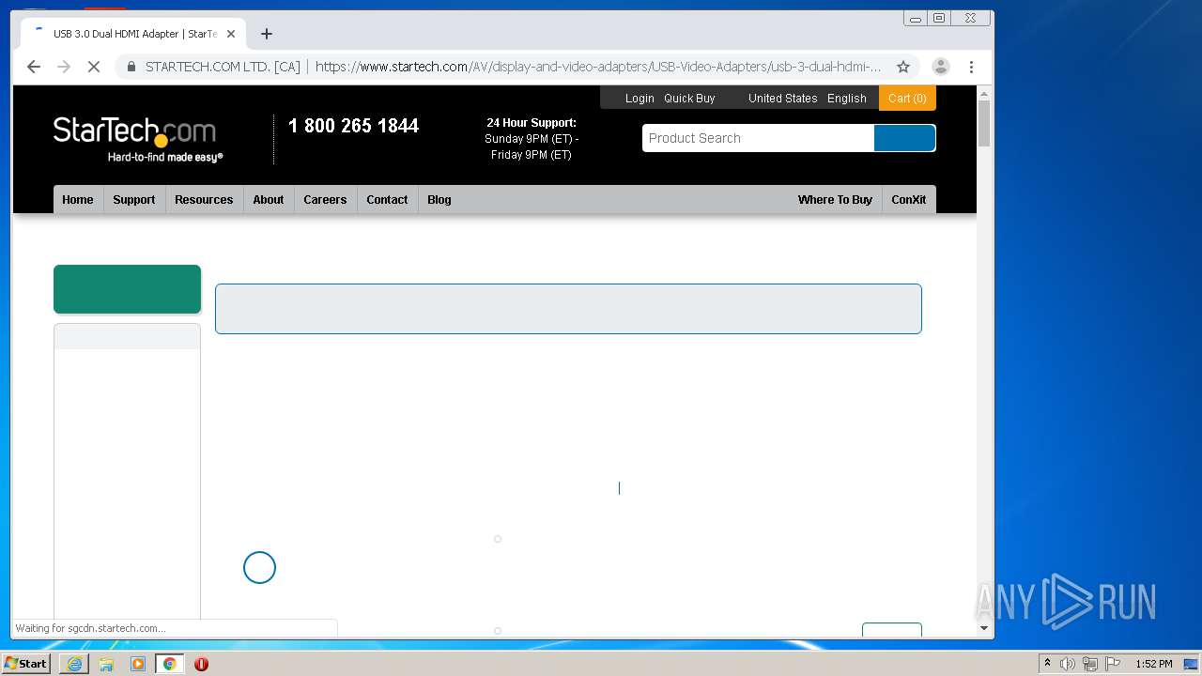Go to the Home menu item
This screenshot has height=676, width=1202.
(78, 199)
